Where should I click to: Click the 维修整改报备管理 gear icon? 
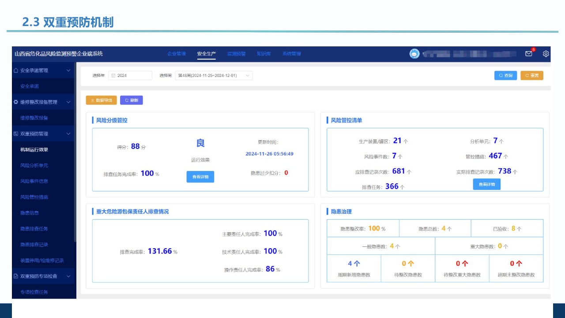[16, 102]
